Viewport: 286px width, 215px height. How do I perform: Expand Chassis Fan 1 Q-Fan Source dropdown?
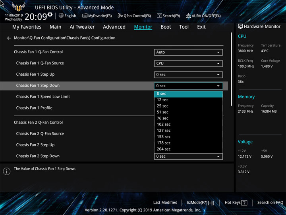[x=188, y=63]
